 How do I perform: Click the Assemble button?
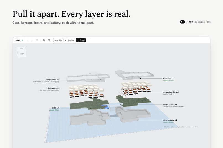pyautogui.click(x=58, y=40)
